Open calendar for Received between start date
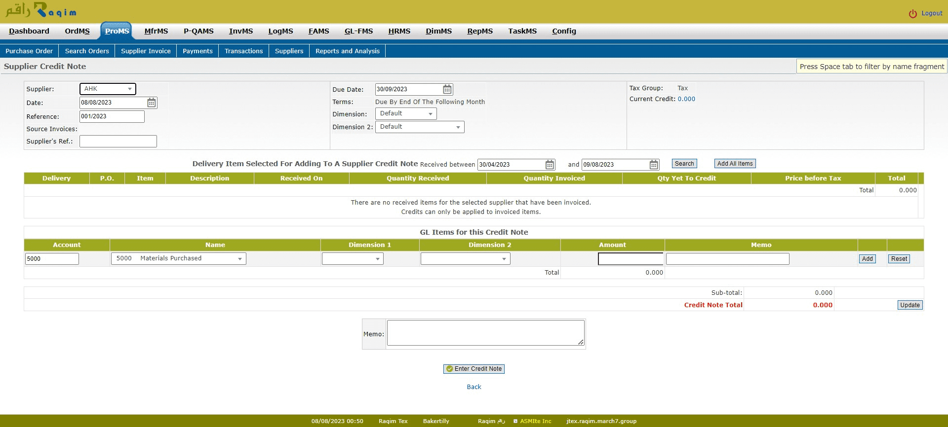 550,165
